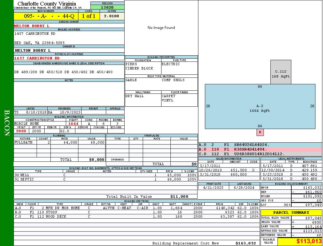
Task: Select the acres value 2.0100
Action: click(x=112, y=16)
